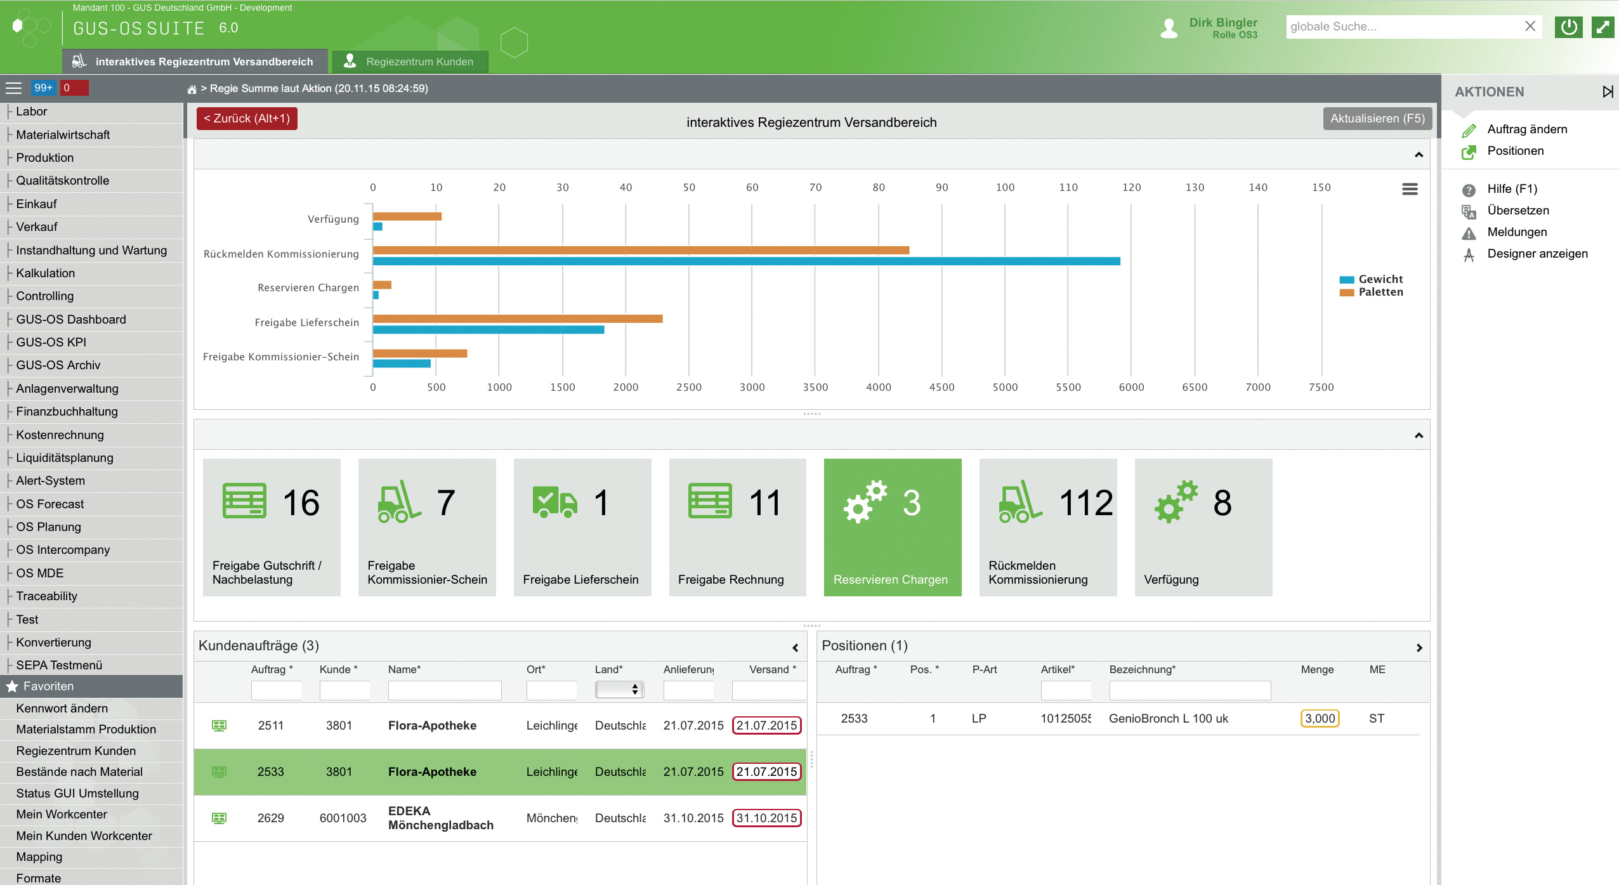Screen dimensions: 1619x885
Task: Collapse the chart panel with chevron
Action: (x=1419, y=155)
